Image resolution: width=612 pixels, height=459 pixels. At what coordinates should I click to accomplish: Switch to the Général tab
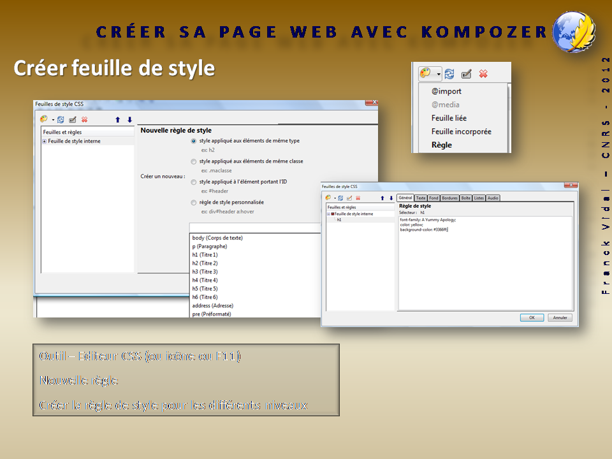pyautogui.click(x=405, y=198)
